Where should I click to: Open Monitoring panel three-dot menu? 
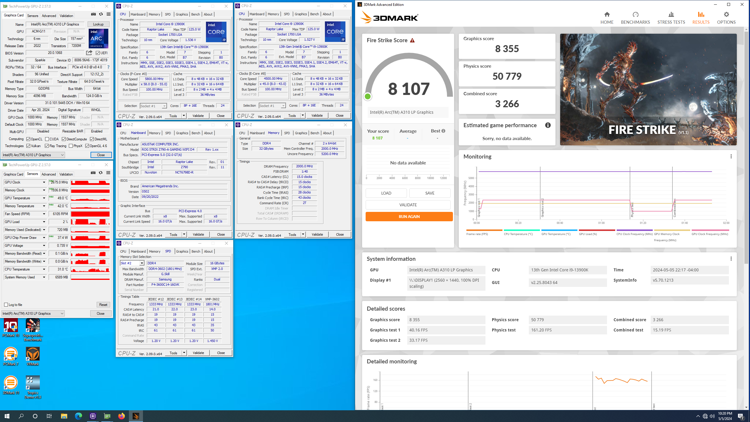tap(731, 156)
